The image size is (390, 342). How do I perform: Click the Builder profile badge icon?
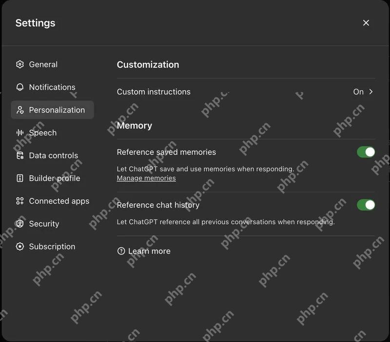click(20, 178)
